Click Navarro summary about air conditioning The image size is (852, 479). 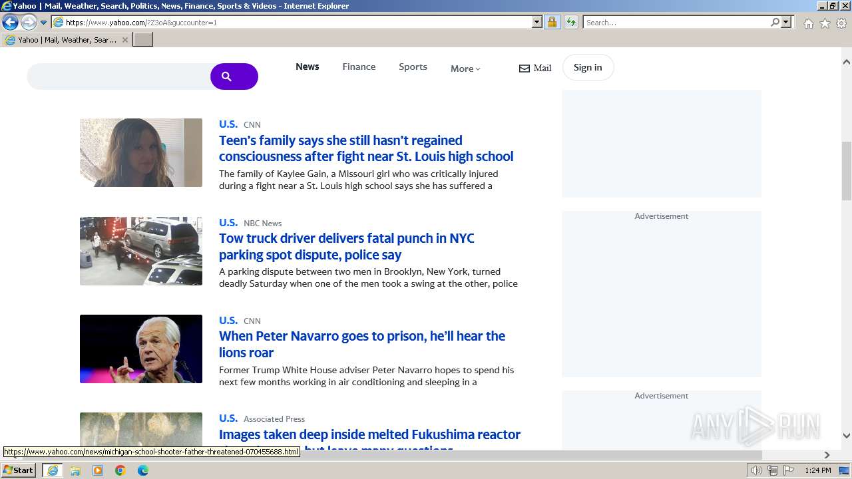click(366, 376)
